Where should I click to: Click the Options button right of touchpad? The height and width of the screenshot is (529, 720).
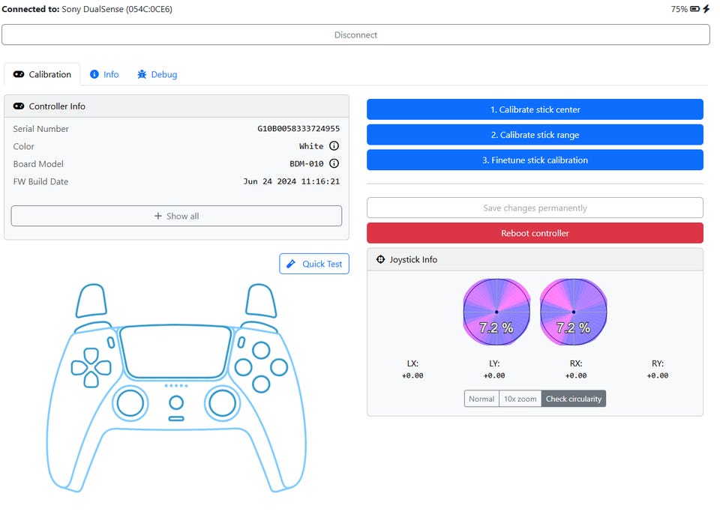click(241, 342)
